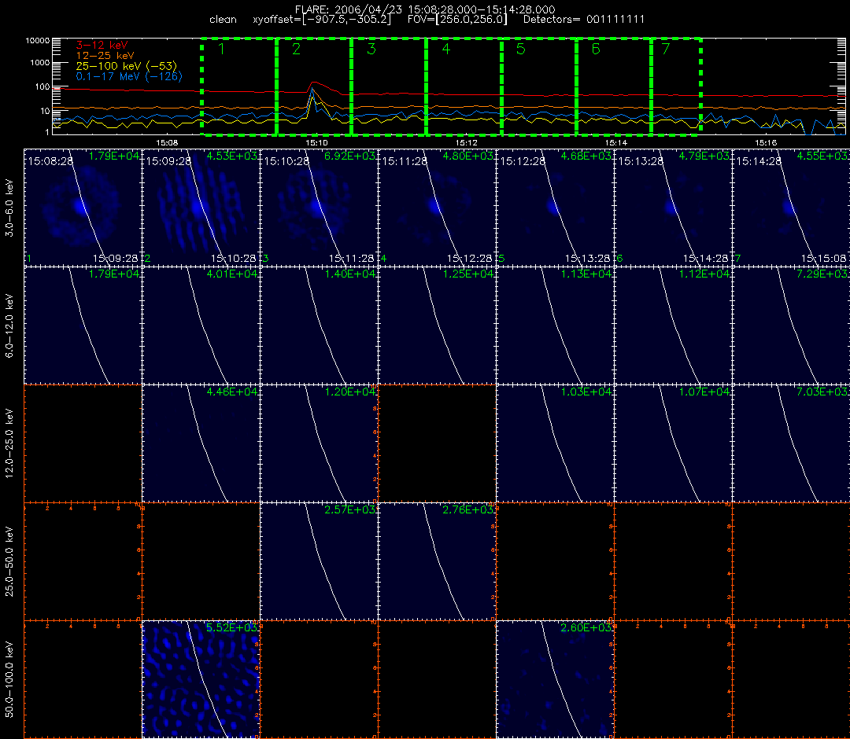Click the 1.12E+04 peak value
850x739 pixels.
click(x=704, y=274)
